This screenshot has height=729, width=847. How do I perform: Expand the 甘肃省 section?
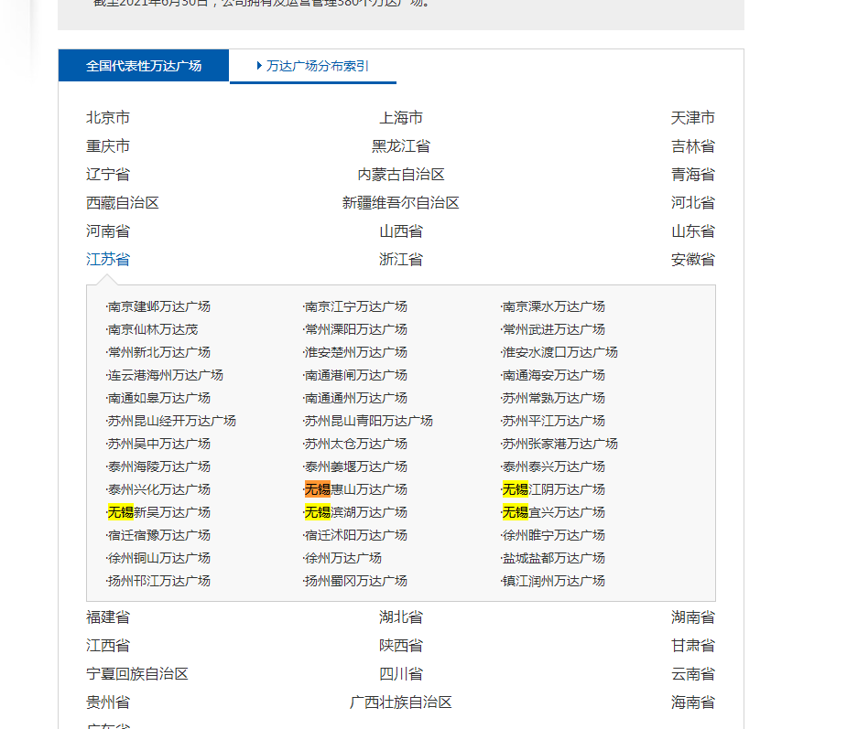click(693, 646)
